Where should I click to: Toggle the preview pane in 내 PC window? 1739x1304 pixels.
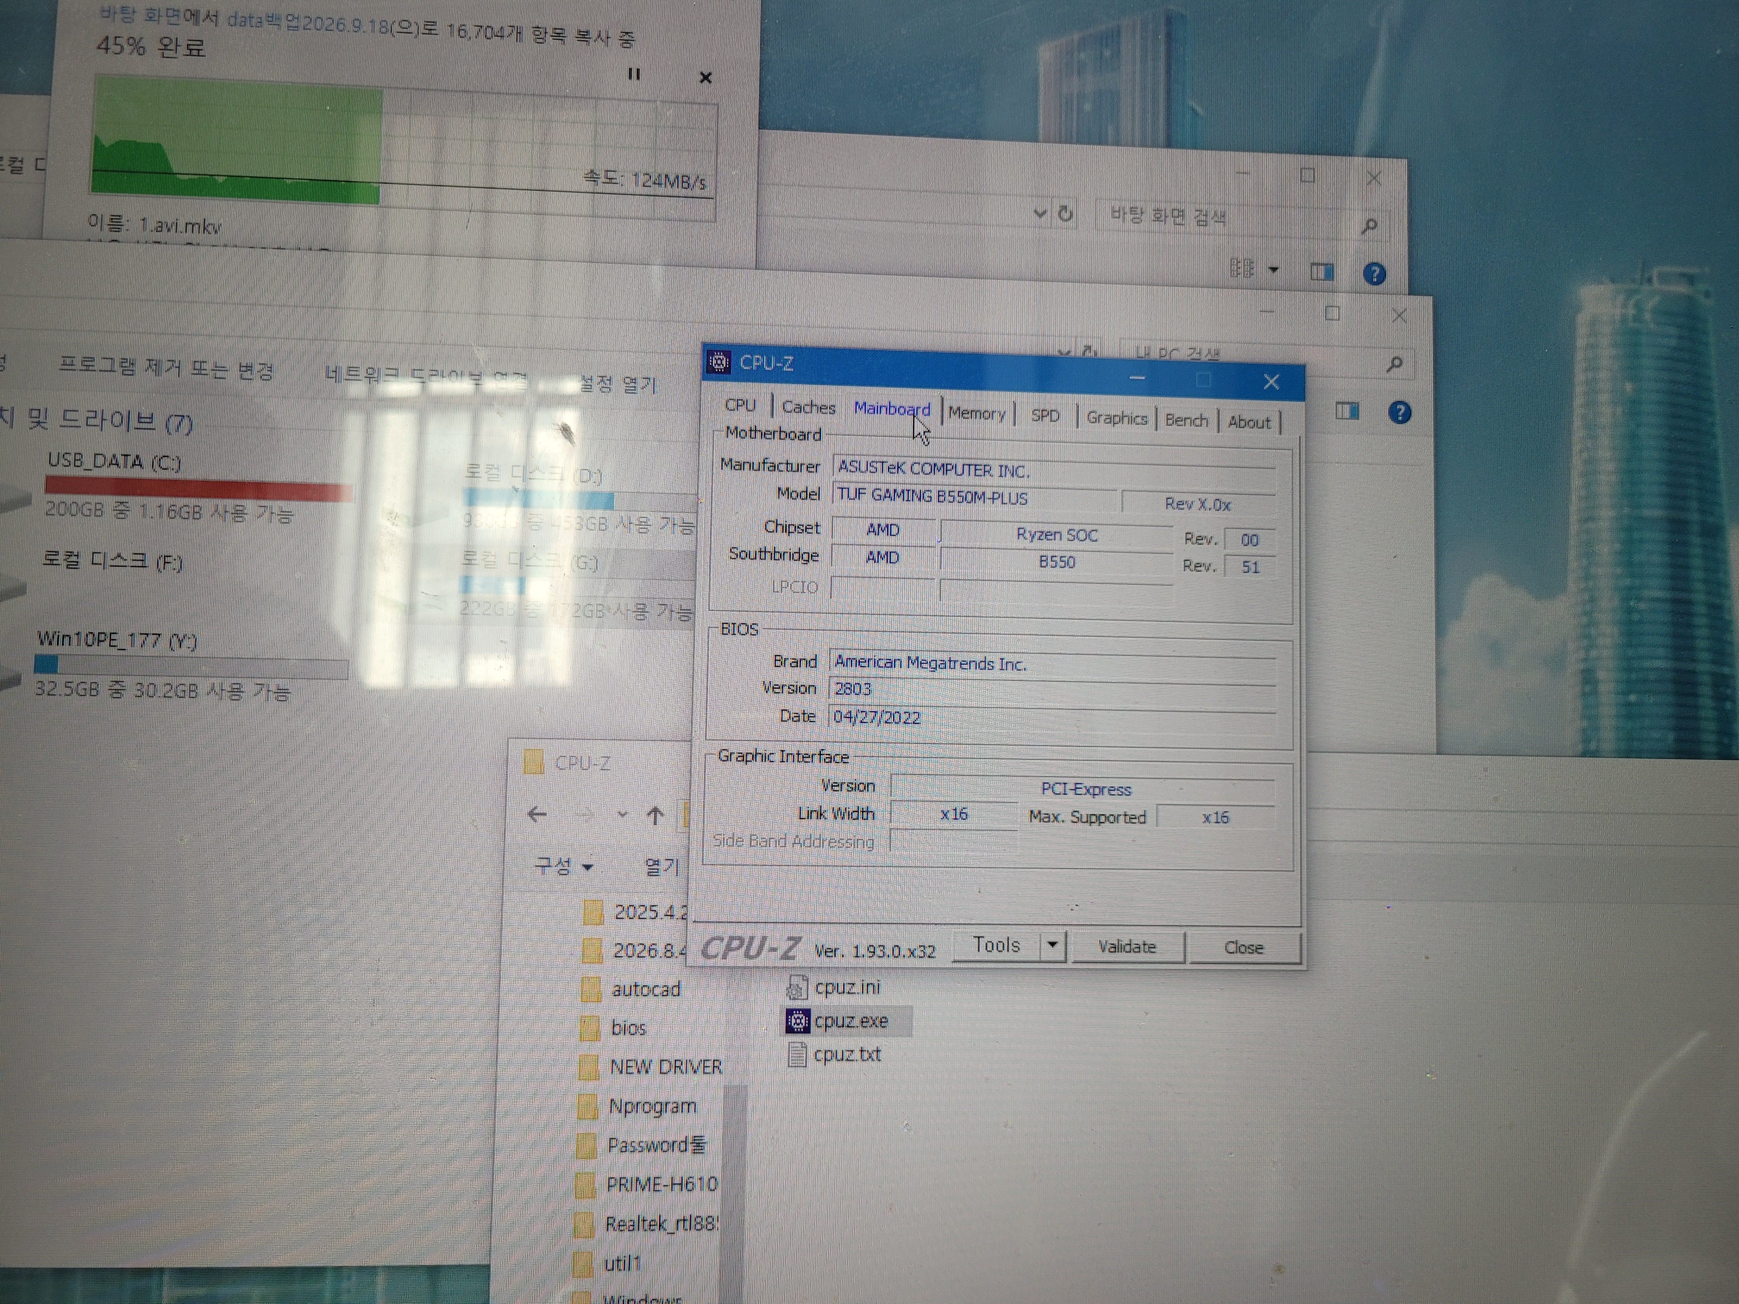pyautogui.click(x=1347, y=410)
